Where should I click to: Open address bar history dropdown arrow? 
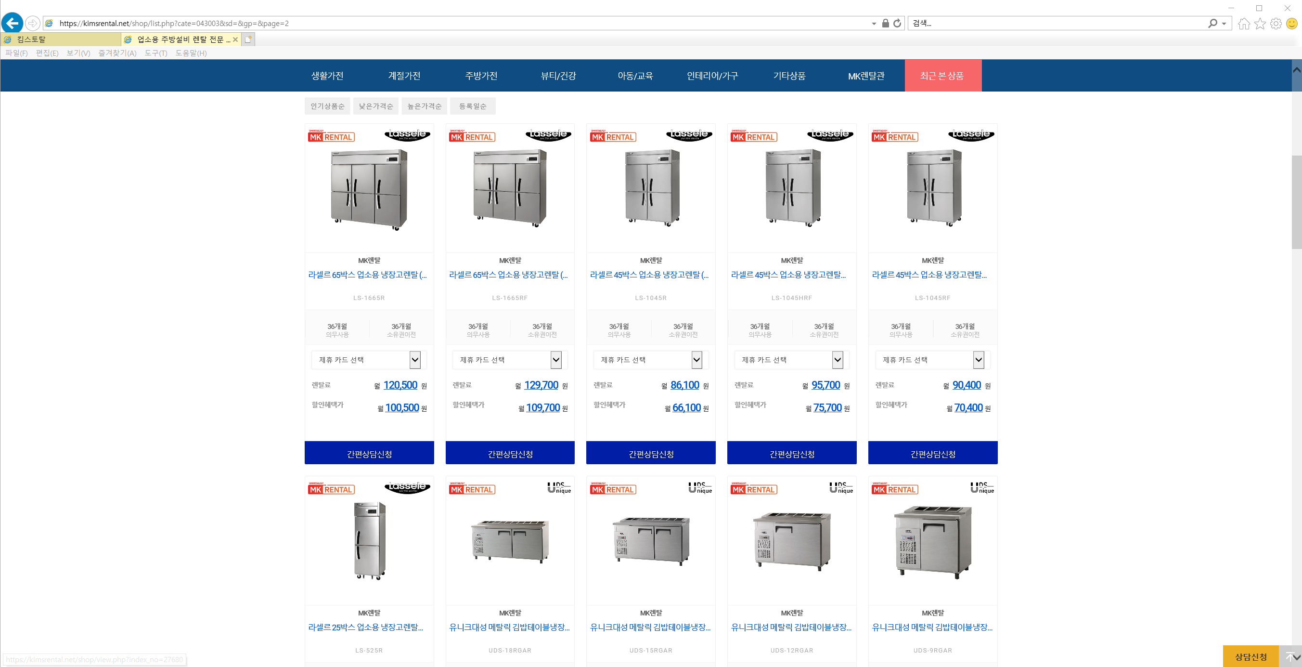[874, 24]
